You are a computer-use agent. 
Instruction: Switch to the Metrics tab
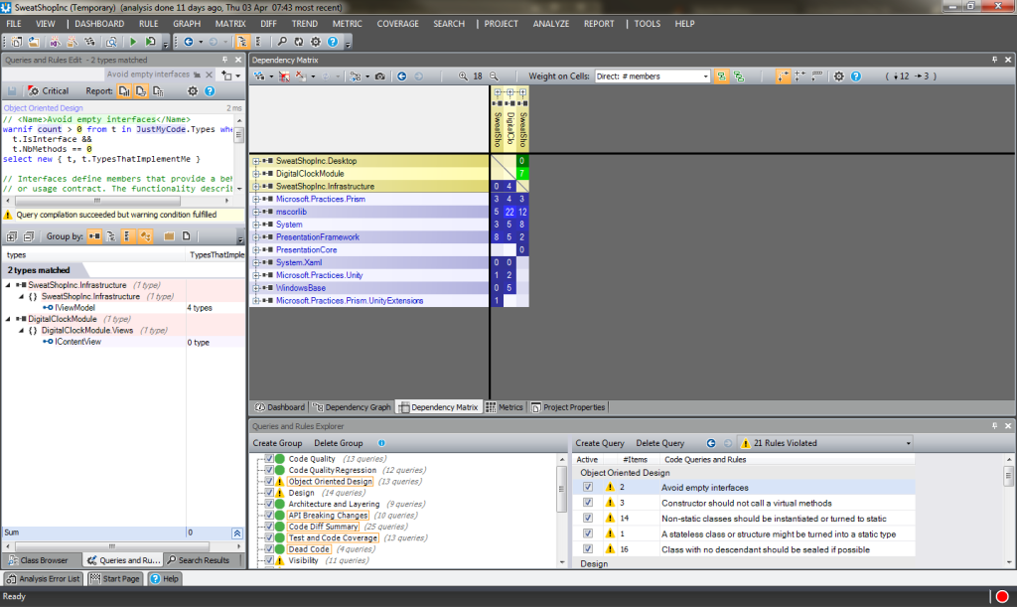504,407
